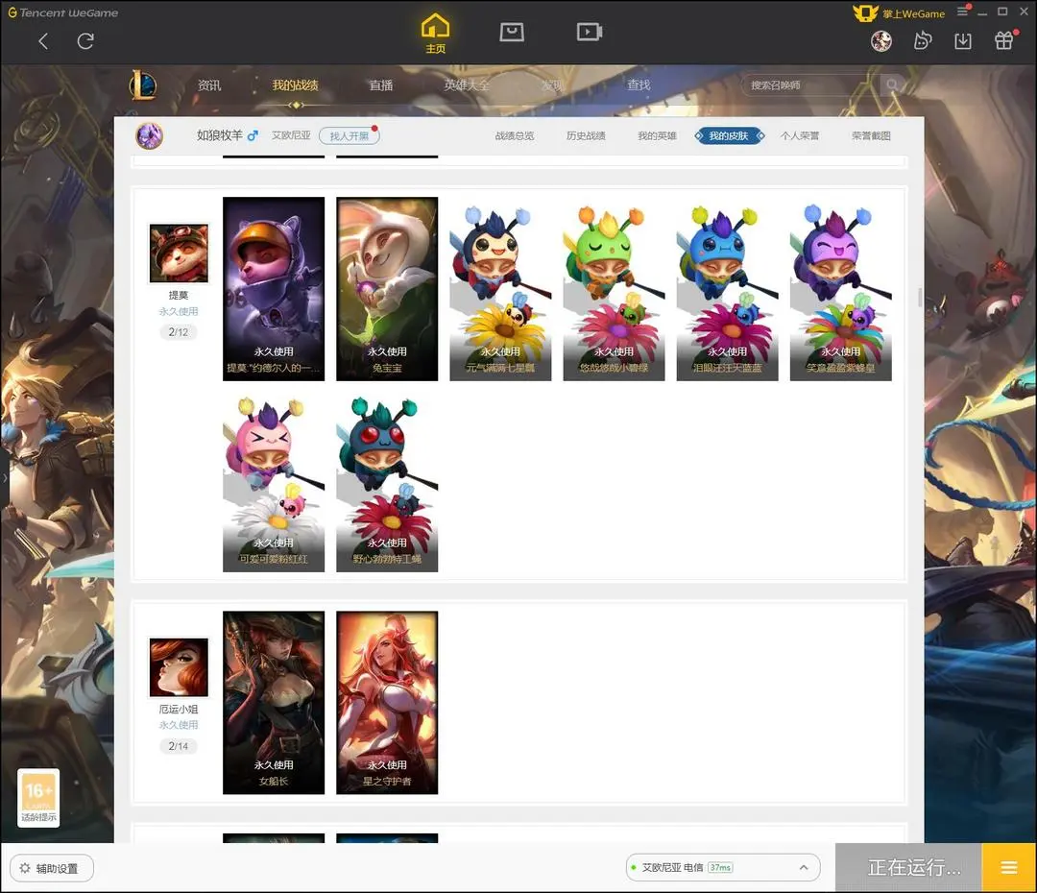1037x893 pixels.
Task: Click the page vertical scrollbar thumb
Action: [920, 298]
